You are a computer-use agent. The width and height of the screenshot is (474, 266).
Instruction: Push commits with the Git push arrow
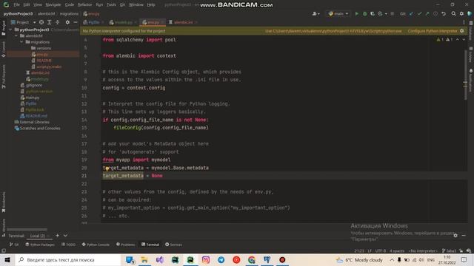[427, 13]
